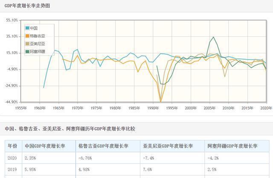
Task: Click the 15.10% y-axis label
Action: tap(12, 53)
